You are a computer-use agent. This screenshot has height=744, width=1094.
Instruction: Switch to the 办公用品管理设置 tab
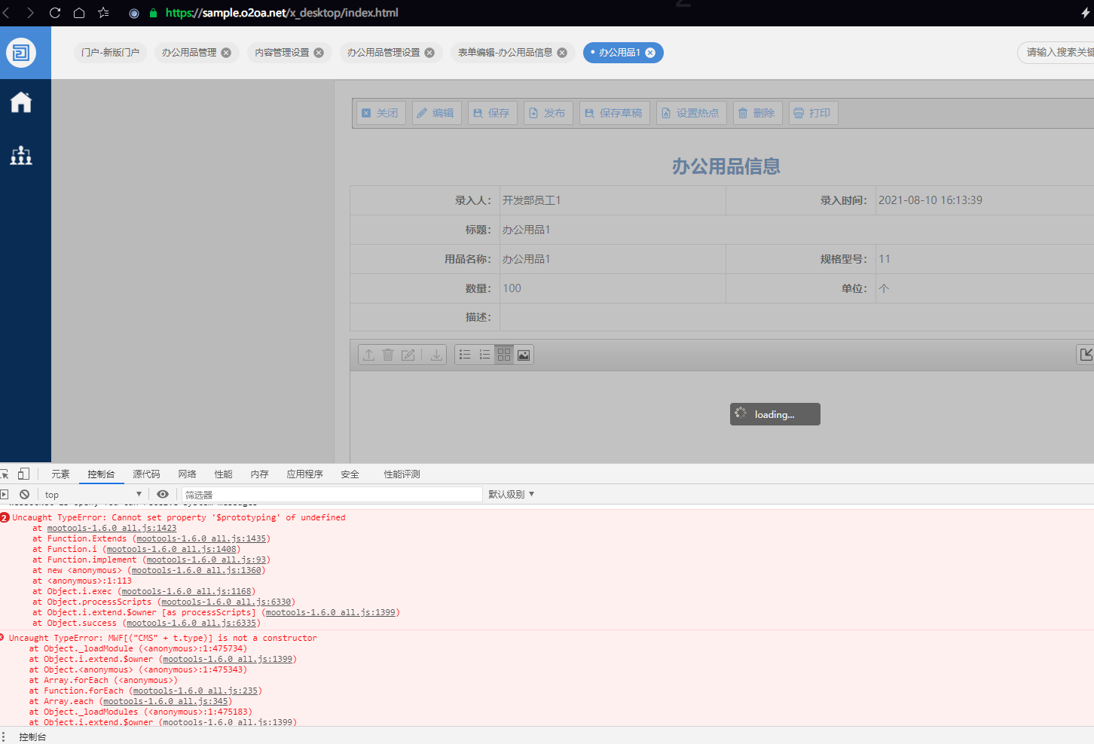384,53
